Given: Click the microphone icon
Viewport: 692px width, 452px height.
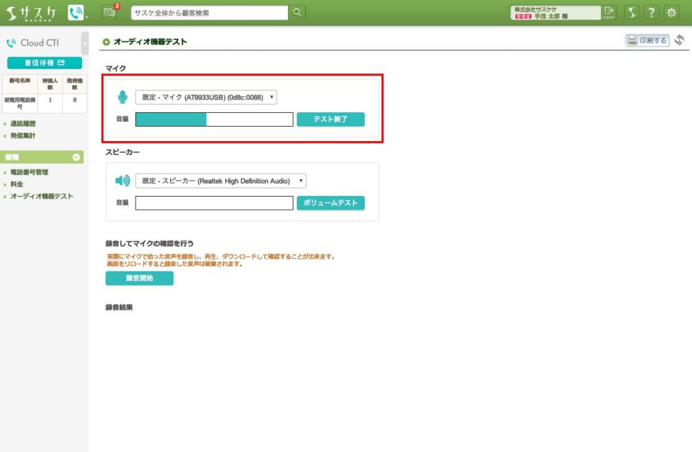Looking at the screenshot, I should [x=122, y=97].
